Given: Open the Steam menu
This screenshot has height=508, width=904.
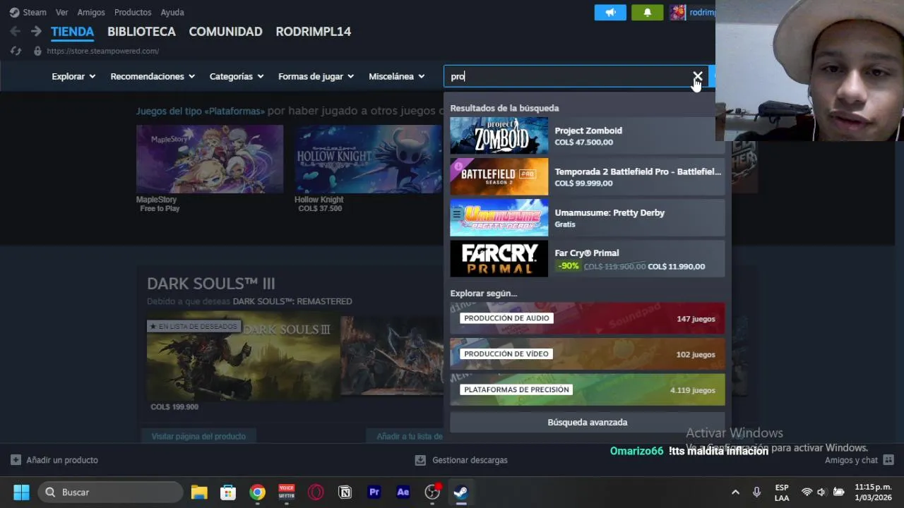Looking at the screenshot, I should click(x=28, y=12).
